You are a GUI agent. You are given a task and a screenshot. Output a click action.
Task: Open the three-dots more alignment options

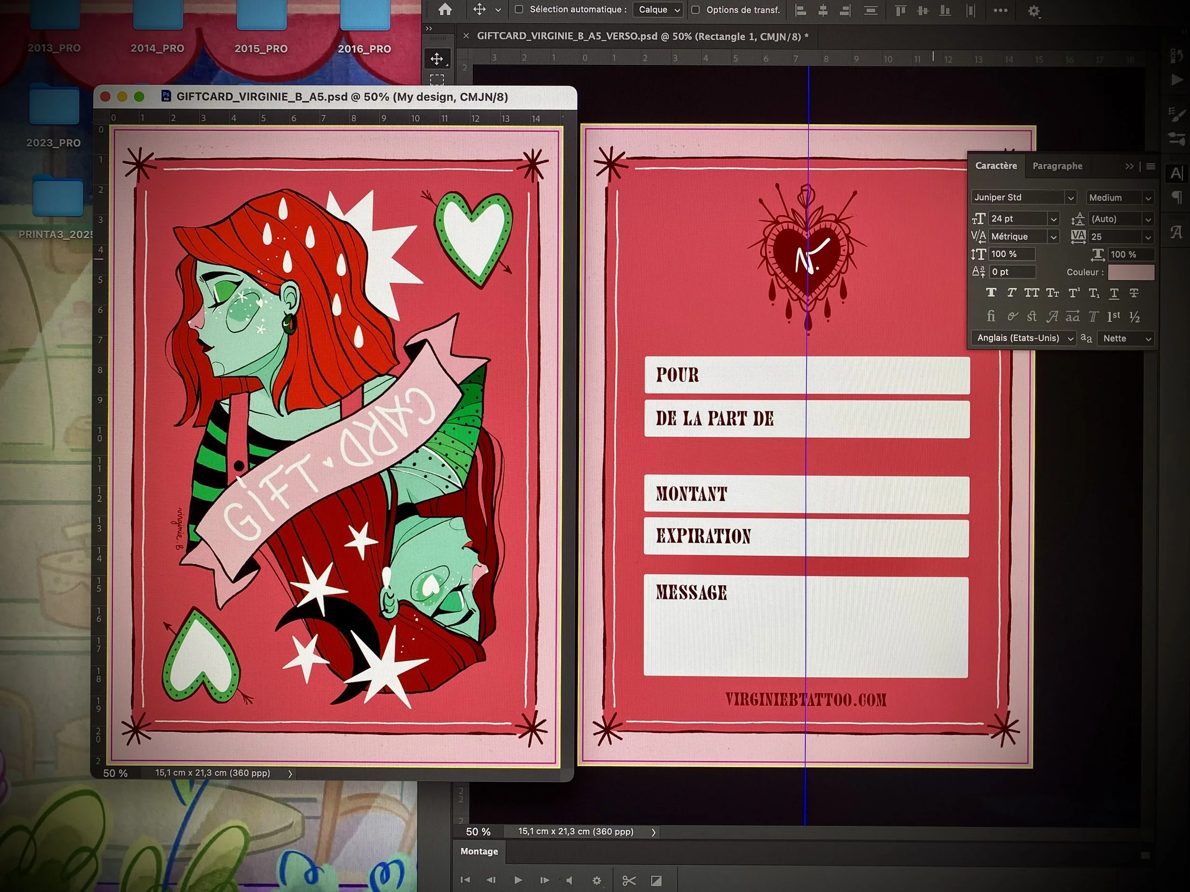pyautogui.click(x=1000, y=10)
